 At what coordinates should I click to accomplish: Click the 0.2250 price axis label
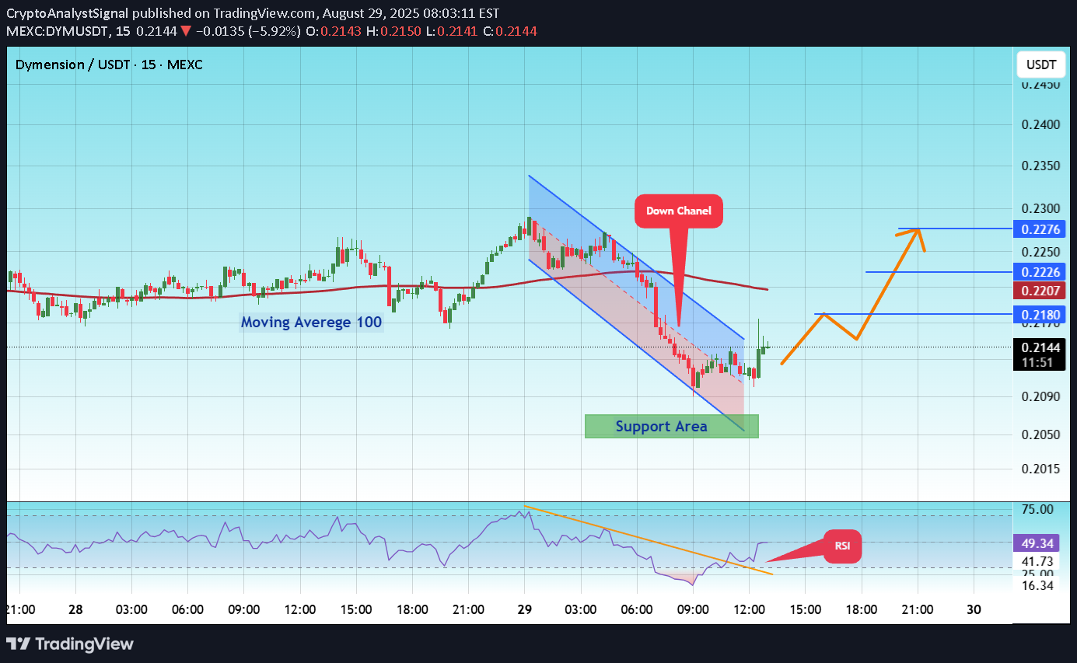(1040, 252)
